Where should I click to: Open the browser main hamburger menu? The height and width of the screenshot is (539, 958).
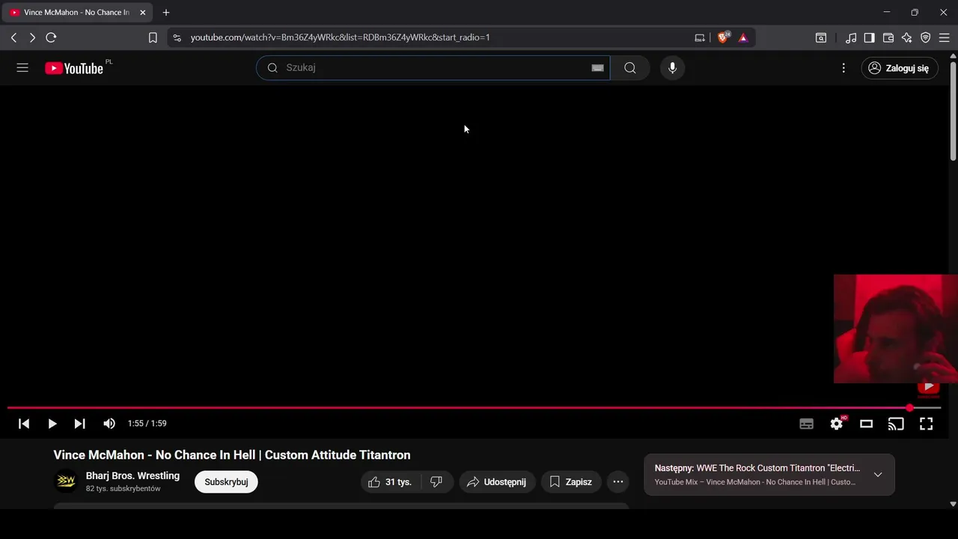pyautogui.click(x=945, y=37)
